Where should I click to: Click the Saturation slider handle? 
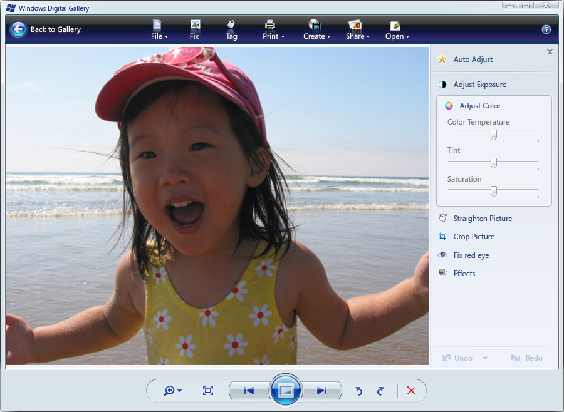494,191
